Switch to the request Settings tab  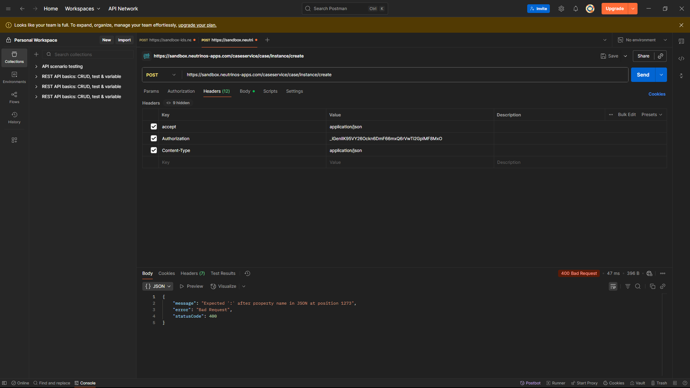coord(294,91)
